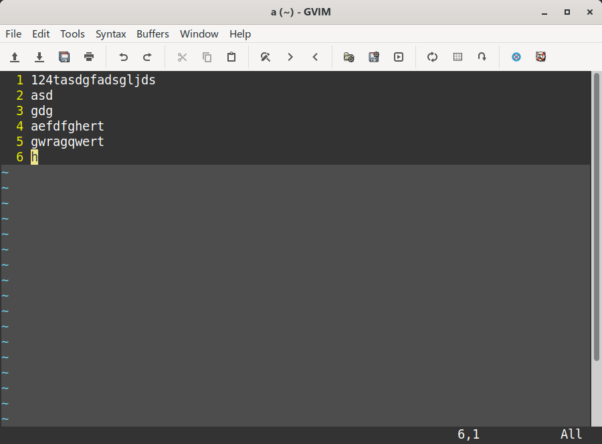Click line number 4 in the gutter
Image resolution: width=602 pixels, height=444 pixels.
20,126
